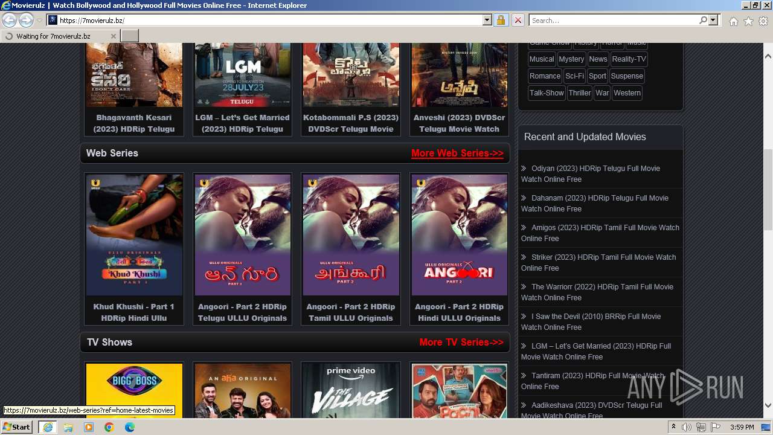Click the browser forward arrow
The width and height of the screenshot is (773, 435).
coord(26,21)
